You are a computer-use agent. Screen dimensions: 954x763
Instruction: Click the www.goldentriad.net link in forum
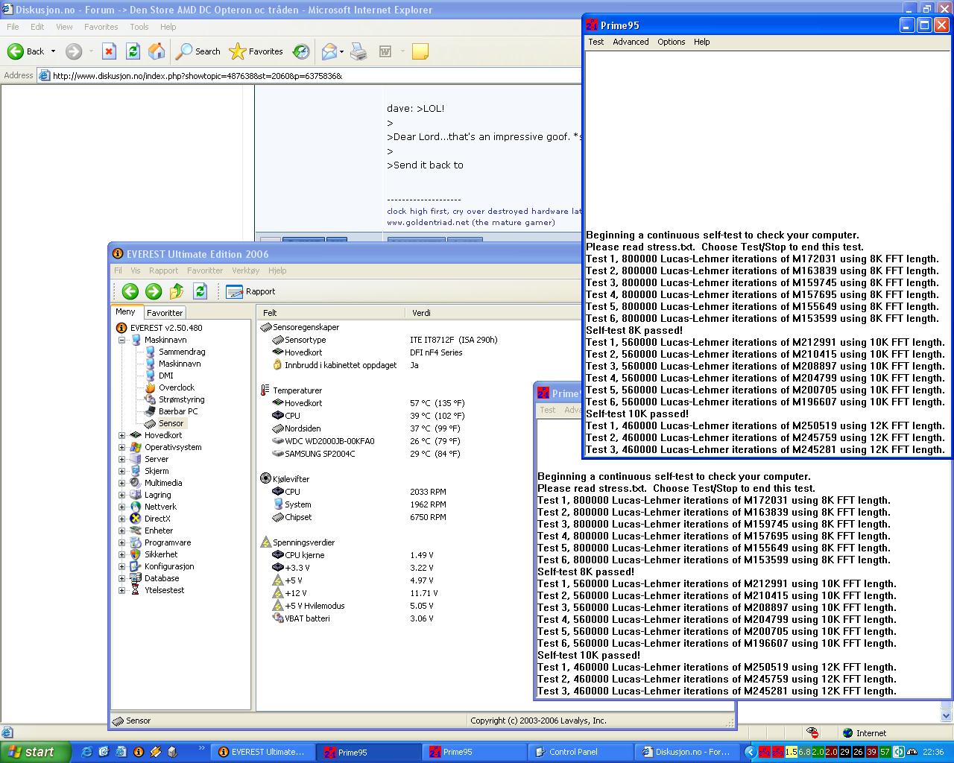point(428,222)
